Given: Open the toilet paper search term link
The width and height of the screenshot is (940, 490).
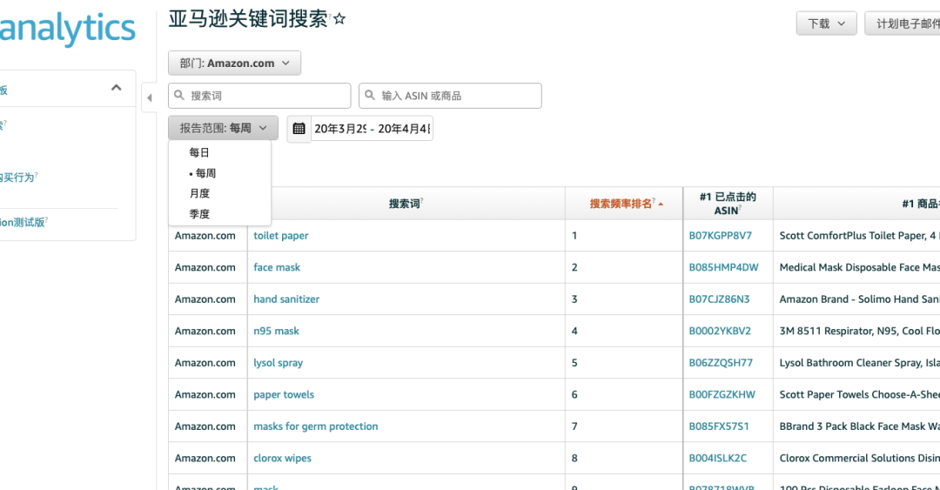Looking at the screenshot, I should (x=280, y=236).
